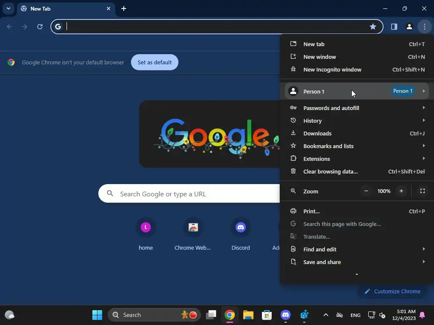Click Translate menu entry
Viewport: 434px width, 325px height.
pos(357,237)
